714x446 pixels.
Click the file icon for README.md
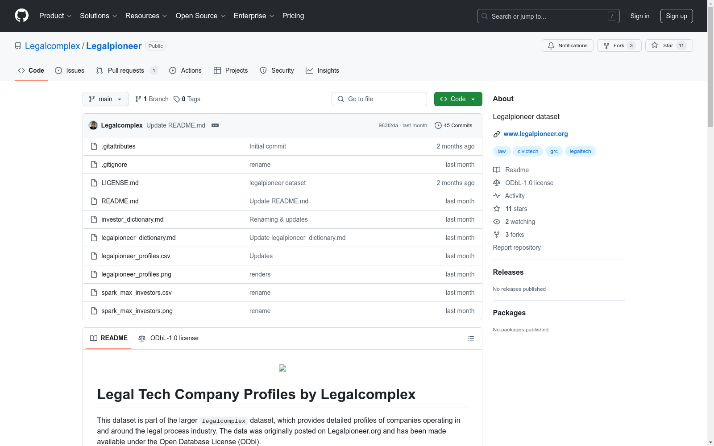click(x=94, y=201)
